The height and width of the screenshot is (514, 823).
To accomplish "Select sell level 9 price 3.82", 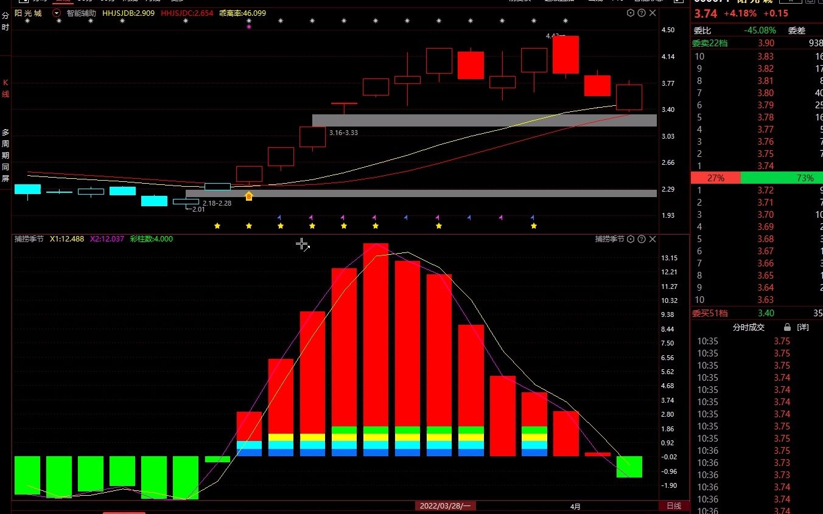I will coord(765,68).
